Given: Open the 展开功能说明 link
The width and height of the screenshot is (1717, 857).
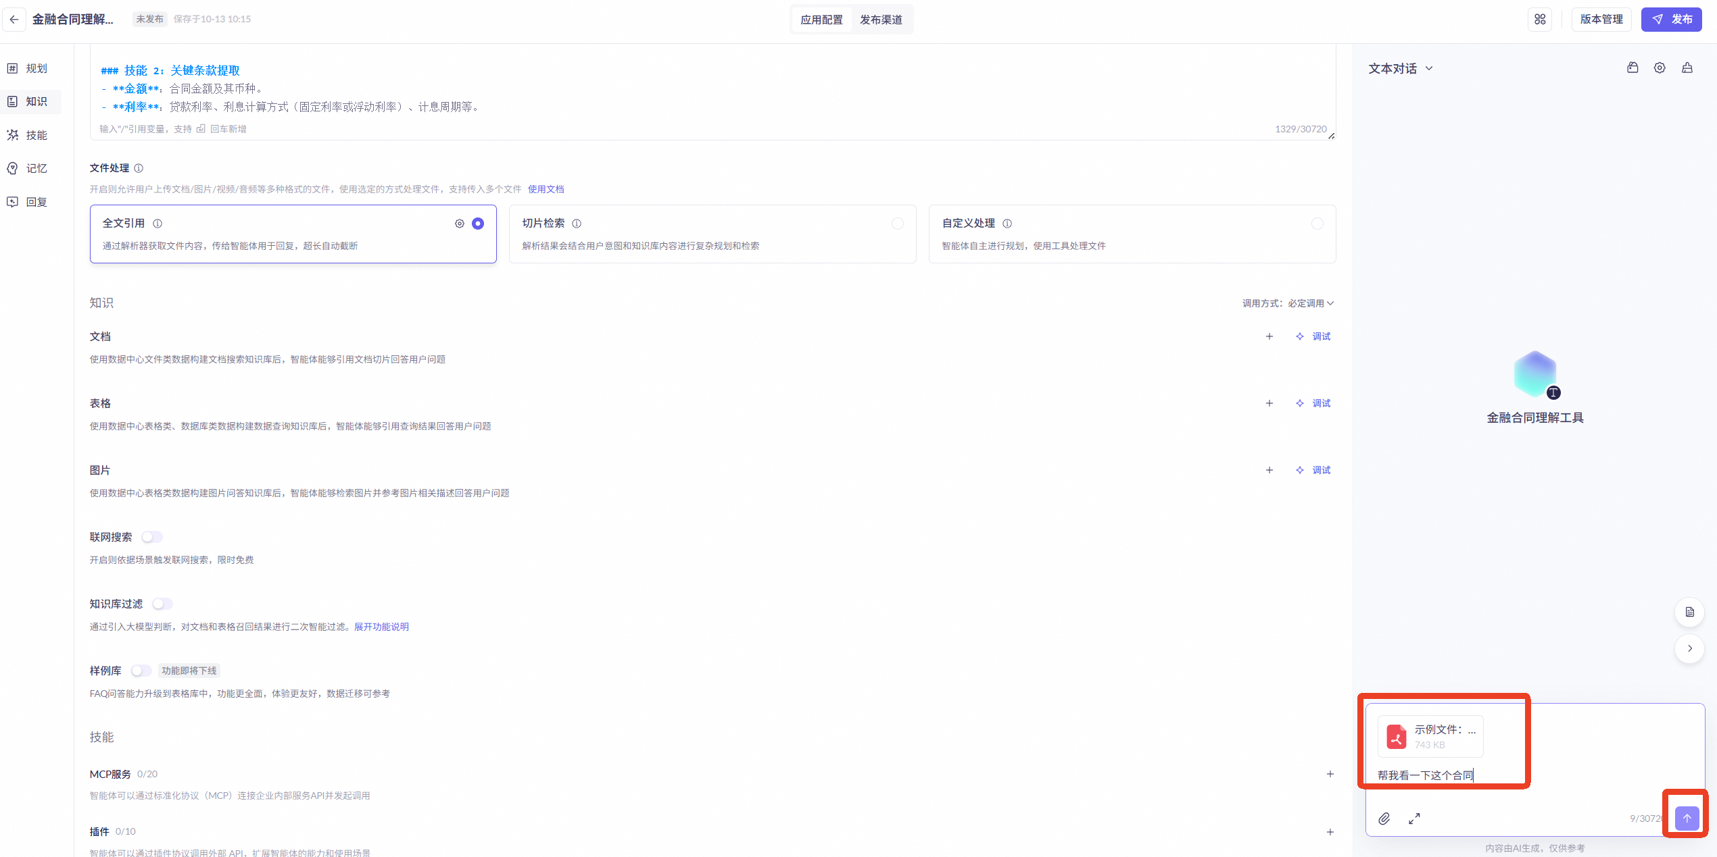Looking at the screenshot, I should coord(381,627).
